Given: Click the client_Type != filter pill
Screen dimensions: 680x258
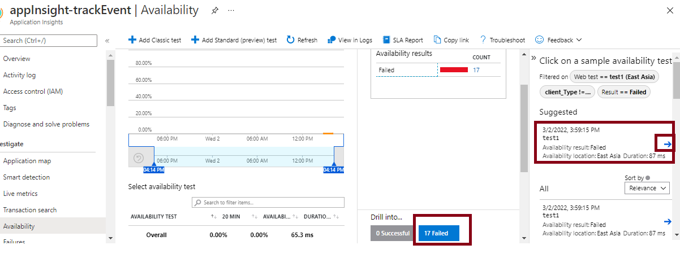Looking at the screenshot, I should (567, 91).
